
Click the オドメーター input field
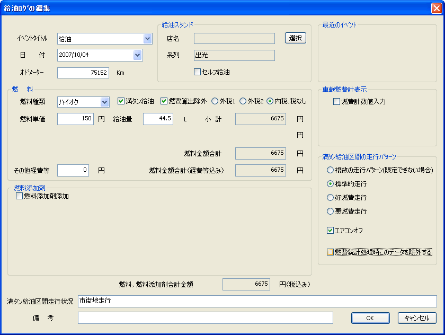click(x=83, y=73)
